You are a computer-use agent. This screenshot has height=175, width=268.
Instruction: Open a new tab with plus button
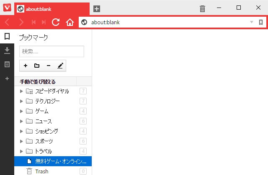[x=97, y=9]
